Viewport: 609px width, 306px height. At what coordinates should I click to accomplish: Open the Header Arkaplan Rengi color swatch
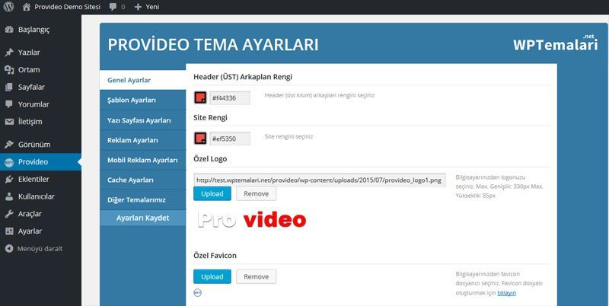(x=200, y=98)
